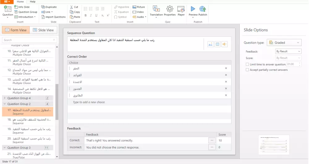Switch to Slide View

tap(43, 30)
